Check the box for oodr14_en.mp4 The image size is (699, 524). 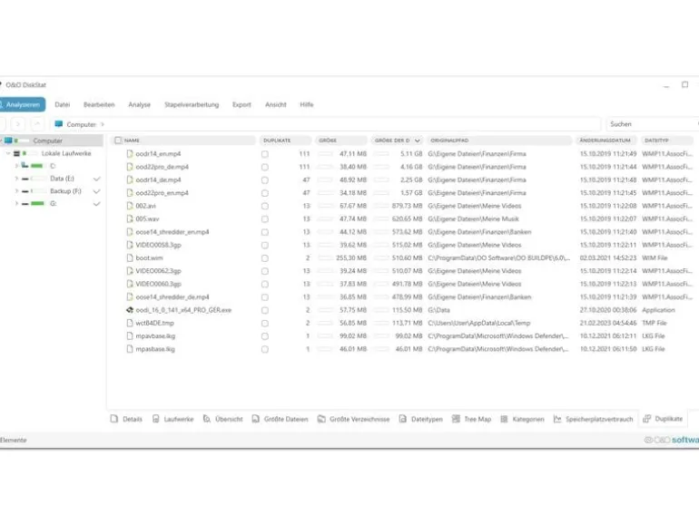click(x=265, y=154)
